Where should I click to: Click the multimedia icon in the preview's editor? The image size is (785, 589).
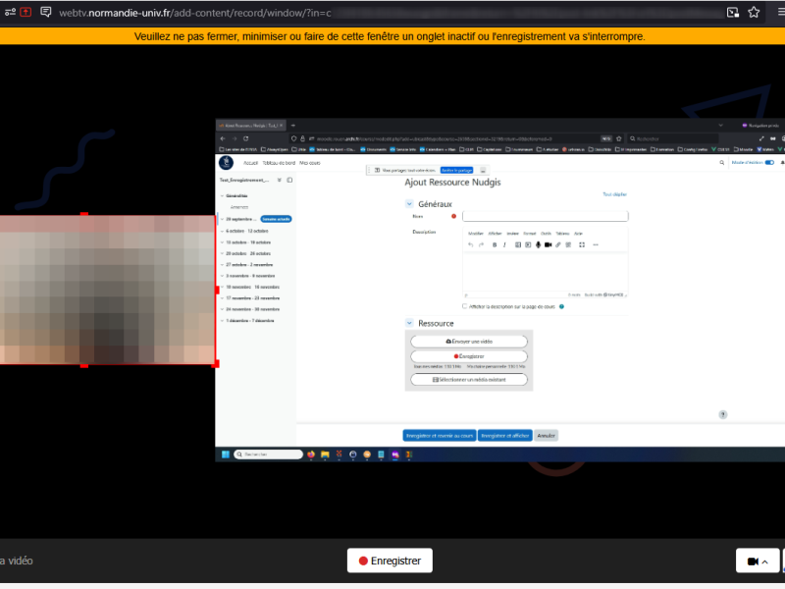pyautogui.click(x=528, y=244)
